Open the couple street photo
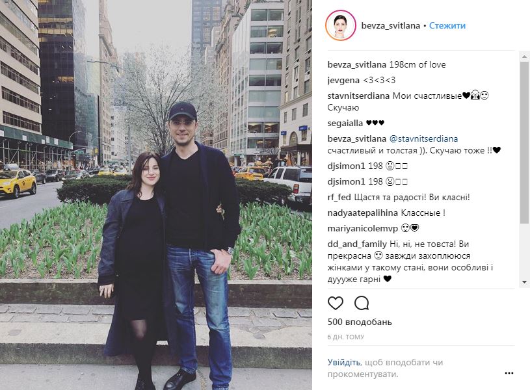Image resolution: width=530 pixels, height=390 pixels. coord(156,195)
